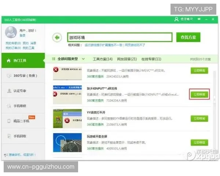Click the title 玩游戏不能全屏
Image resolution: width=220 pixels, height=176 pixels.
tap(97, 136)
